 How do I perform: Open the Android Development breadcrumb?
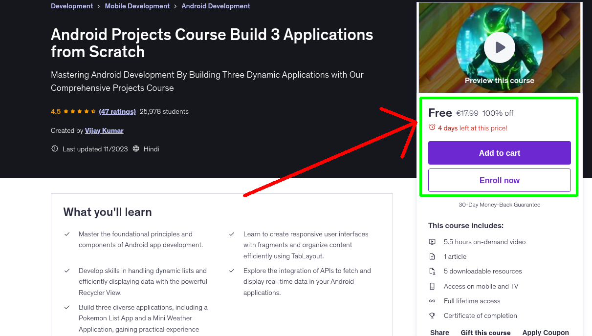pyautogui.click(x=216, y=5)
